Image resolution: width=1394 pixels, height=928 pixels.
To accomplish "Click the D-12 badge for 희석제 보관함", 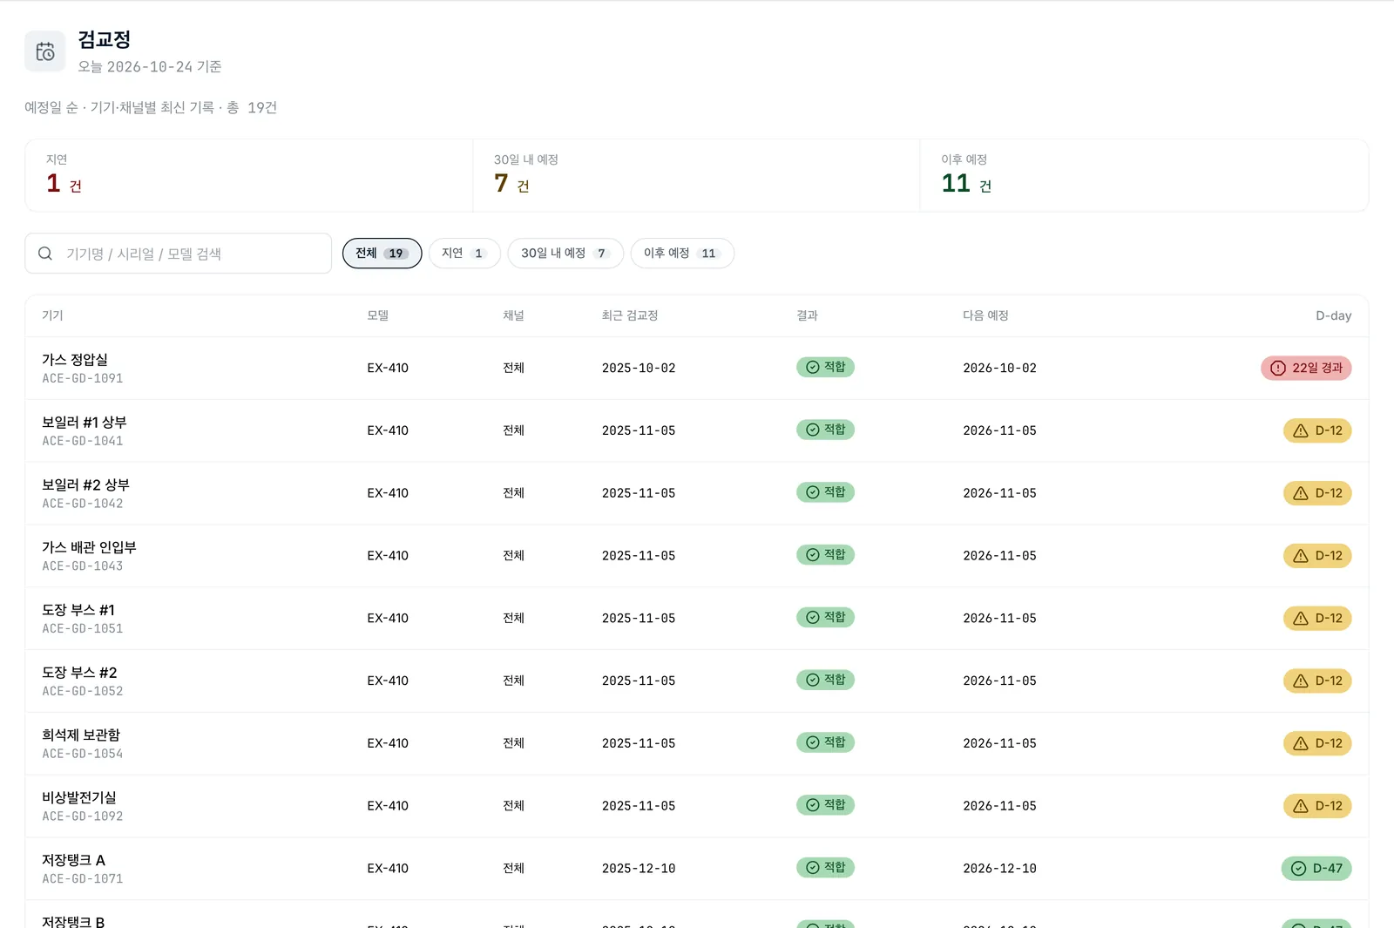I will [x=1317, y=743].
